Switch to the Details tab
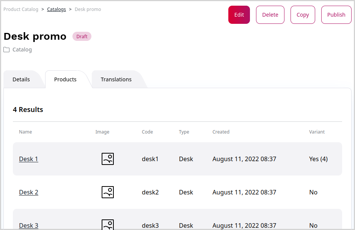 (x=21, y=79)
